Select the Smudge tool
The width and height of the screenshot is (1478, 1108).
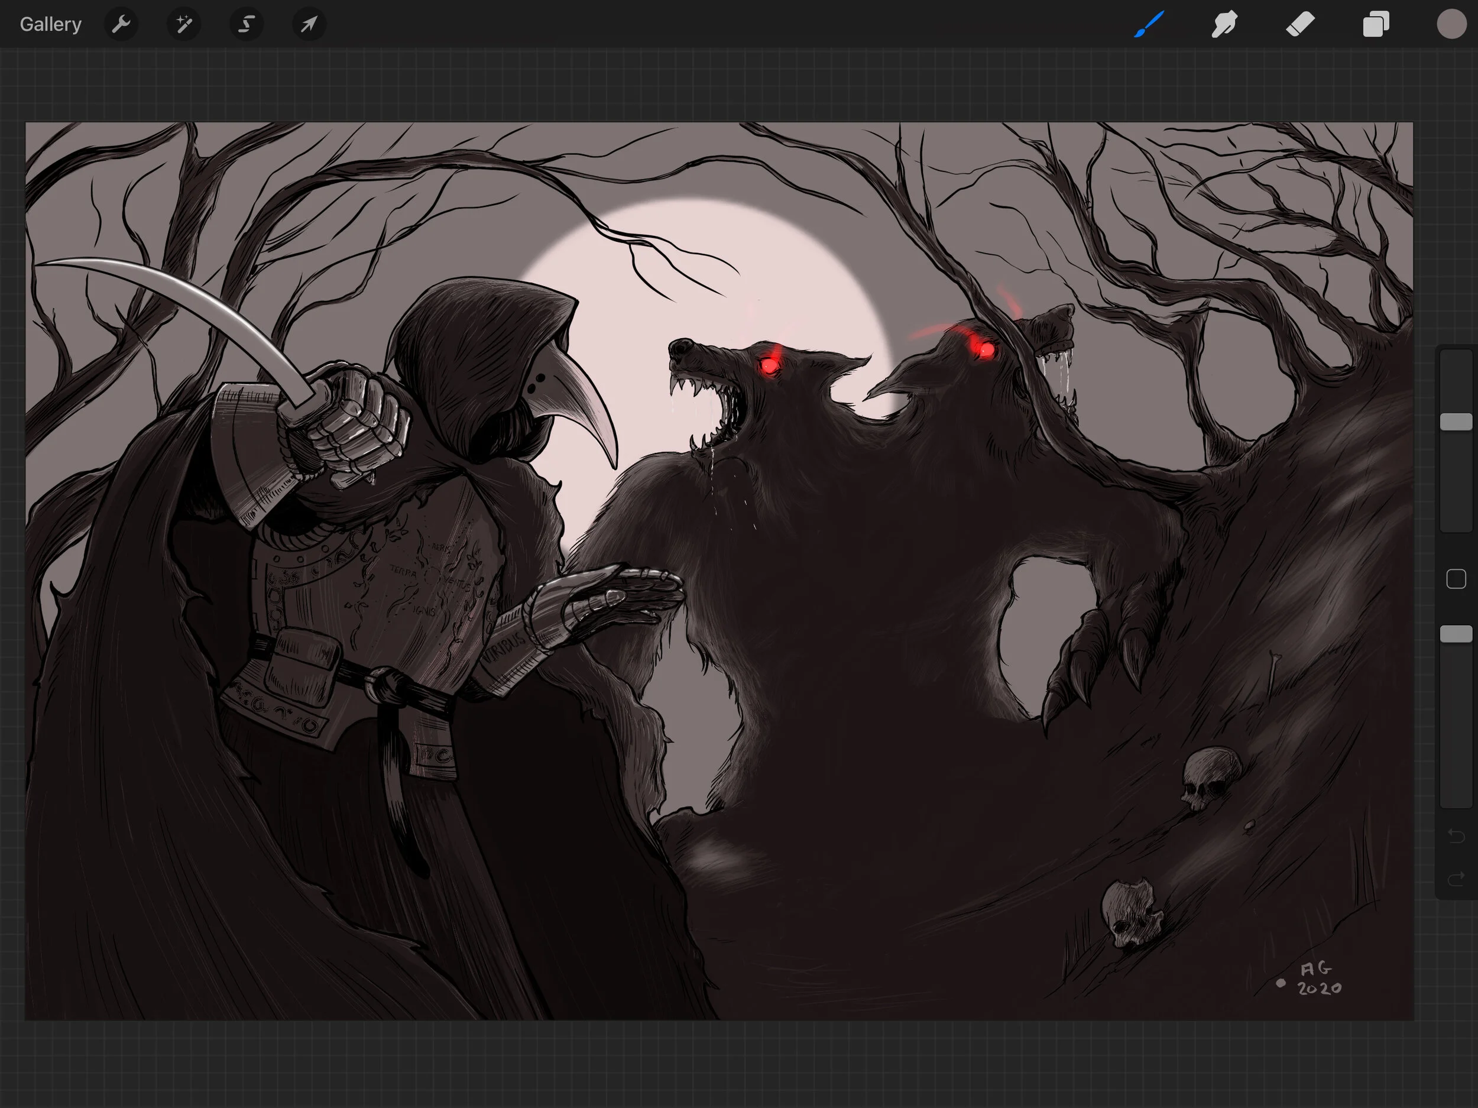pos(1224,25)
